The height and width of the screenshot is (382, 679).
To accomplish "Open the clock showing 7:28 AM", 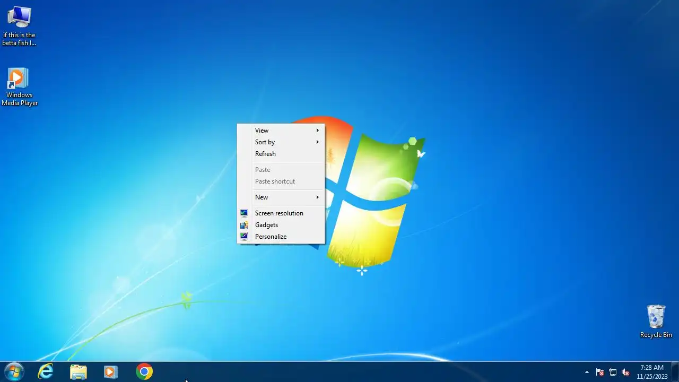I will pos(652,372).
